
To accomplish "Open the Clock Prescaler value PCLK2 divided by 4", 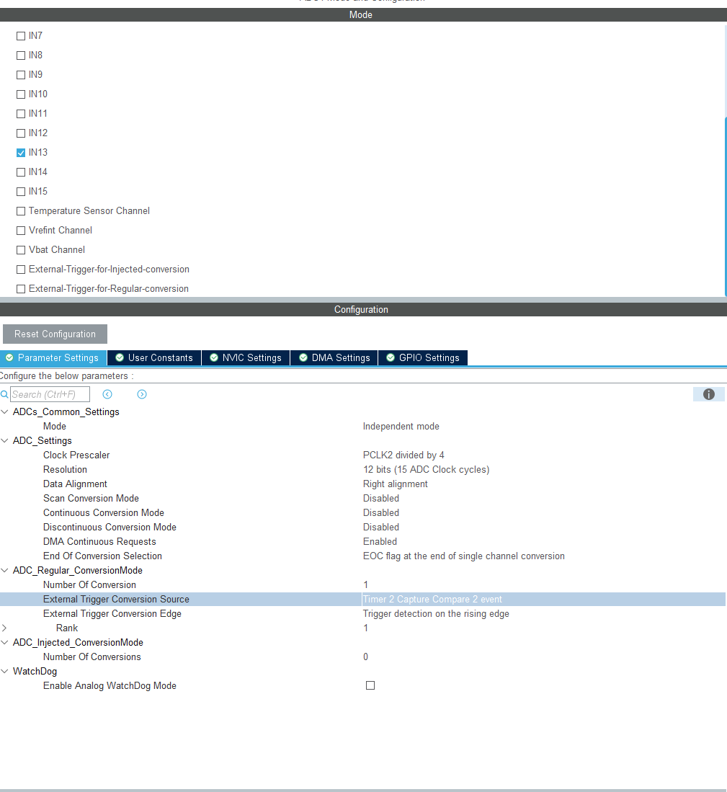I will coord(403,455).
